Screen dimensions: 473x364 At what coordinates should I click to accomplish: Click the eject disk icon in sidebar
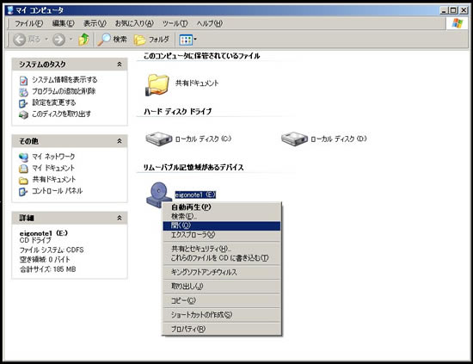click(23, 114)
